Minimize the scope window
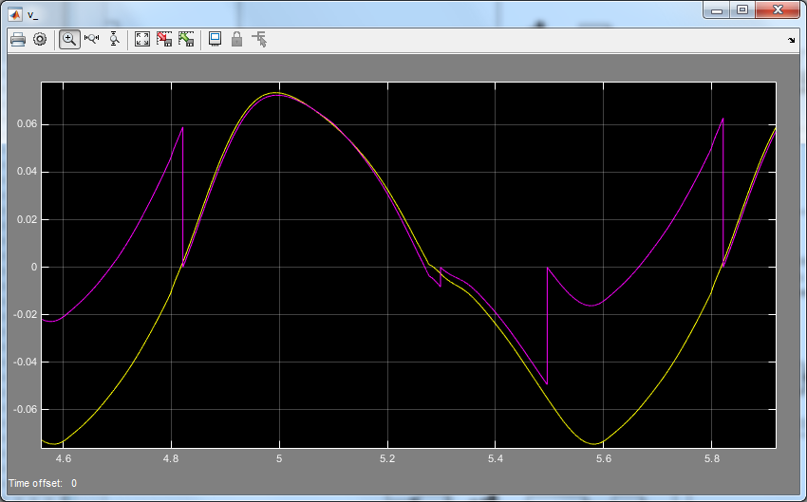The width and height of the screenshot is (807, 502). tap(719, 10)
